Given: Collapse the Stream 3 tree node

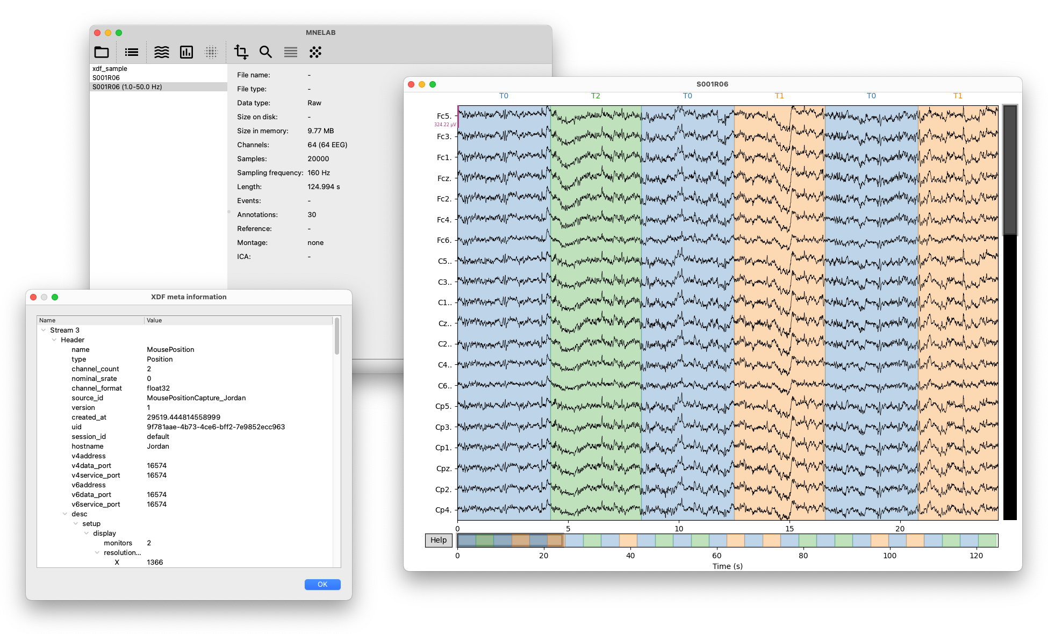Looking at the screenshot, I should (x=44, y=330).
